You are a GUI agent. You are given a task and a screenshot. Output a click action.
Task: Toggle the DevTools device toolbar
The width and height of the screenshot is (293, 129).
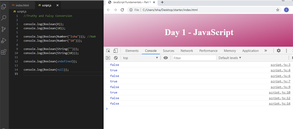click(116, 51)
